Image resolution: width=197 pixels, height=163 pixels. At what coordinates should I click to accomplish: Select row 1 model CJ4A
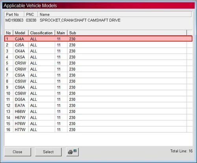[x=98, y=39]
